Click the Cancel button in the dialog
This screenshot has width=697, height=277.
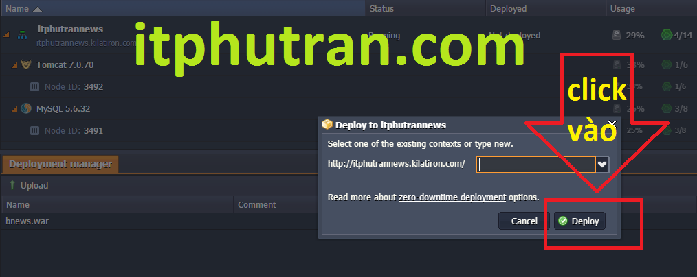[x=524, y=221]
